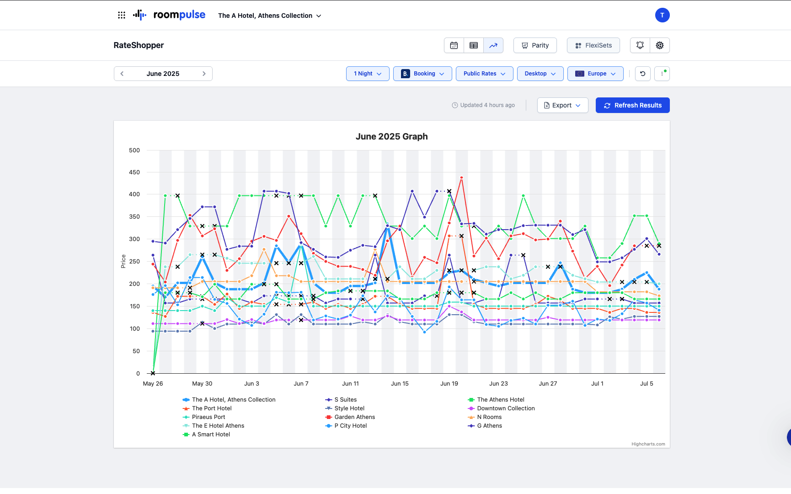Switch to calendar view icon
791x494 pixels.
coord(454,45)
